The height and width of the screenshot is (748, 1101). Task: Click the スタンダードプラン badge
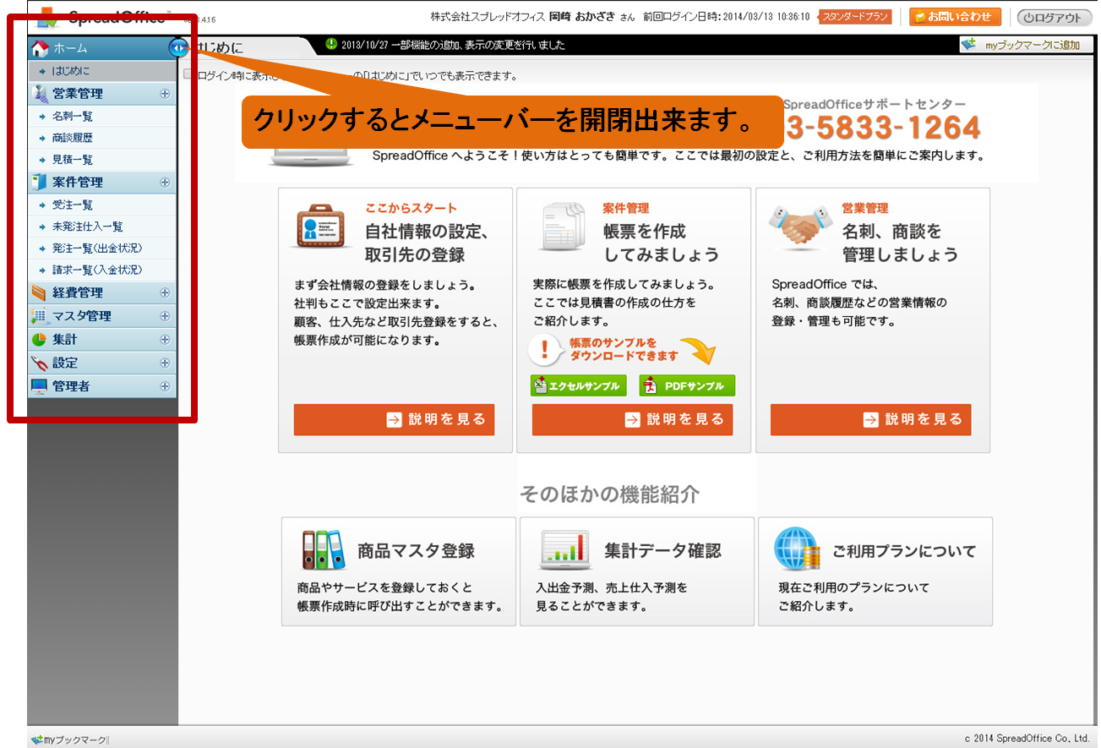(x=855, y=17)
